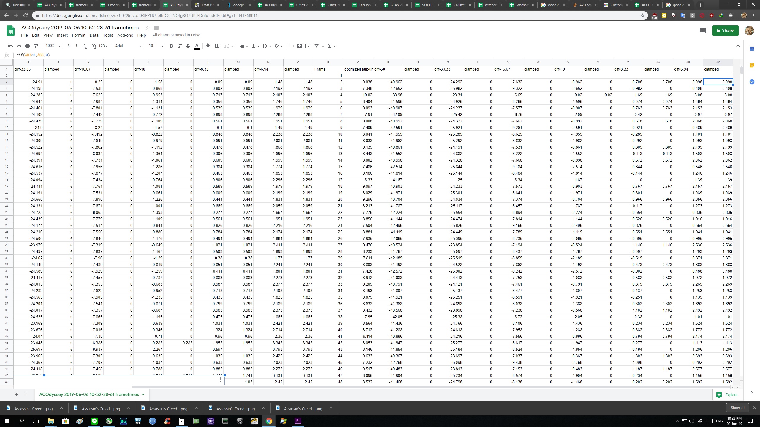The width and height of the screenshot is (760, 427).
Task: Select the ACOdyssey 2019-06-06 sheet tab
Action: (89, 394)
